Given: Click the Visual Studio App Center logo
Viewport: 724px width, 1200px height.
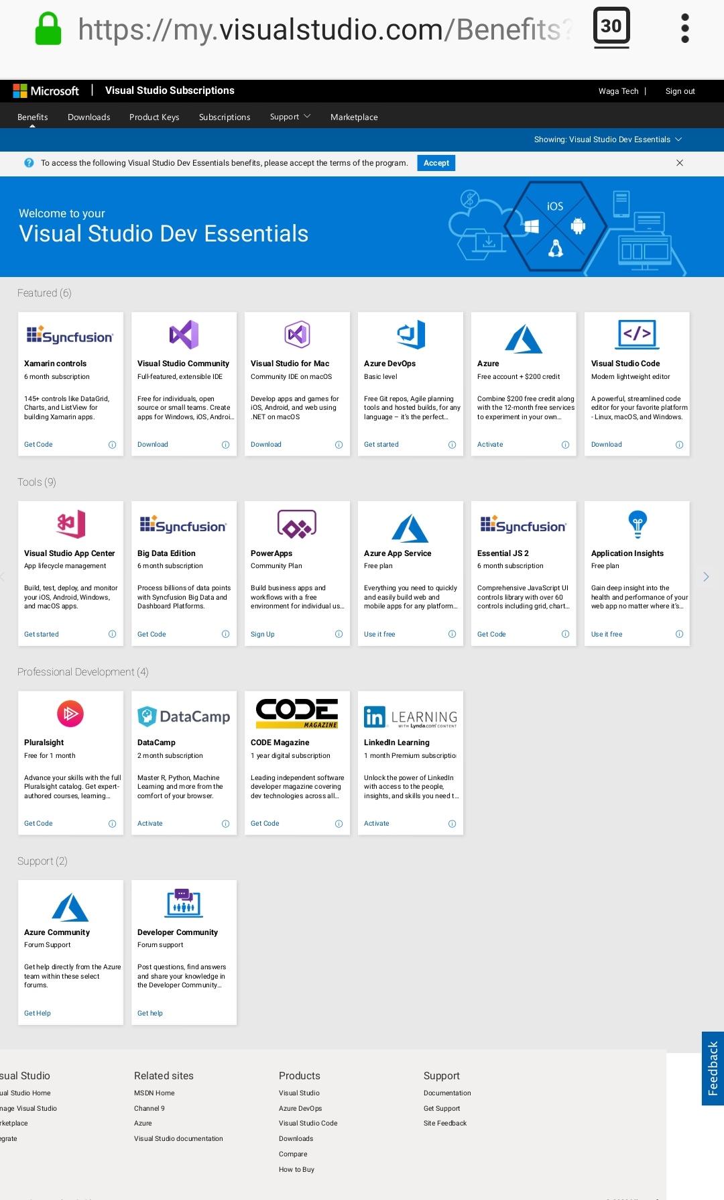Looking at the screenshot, I should [71, 524].
